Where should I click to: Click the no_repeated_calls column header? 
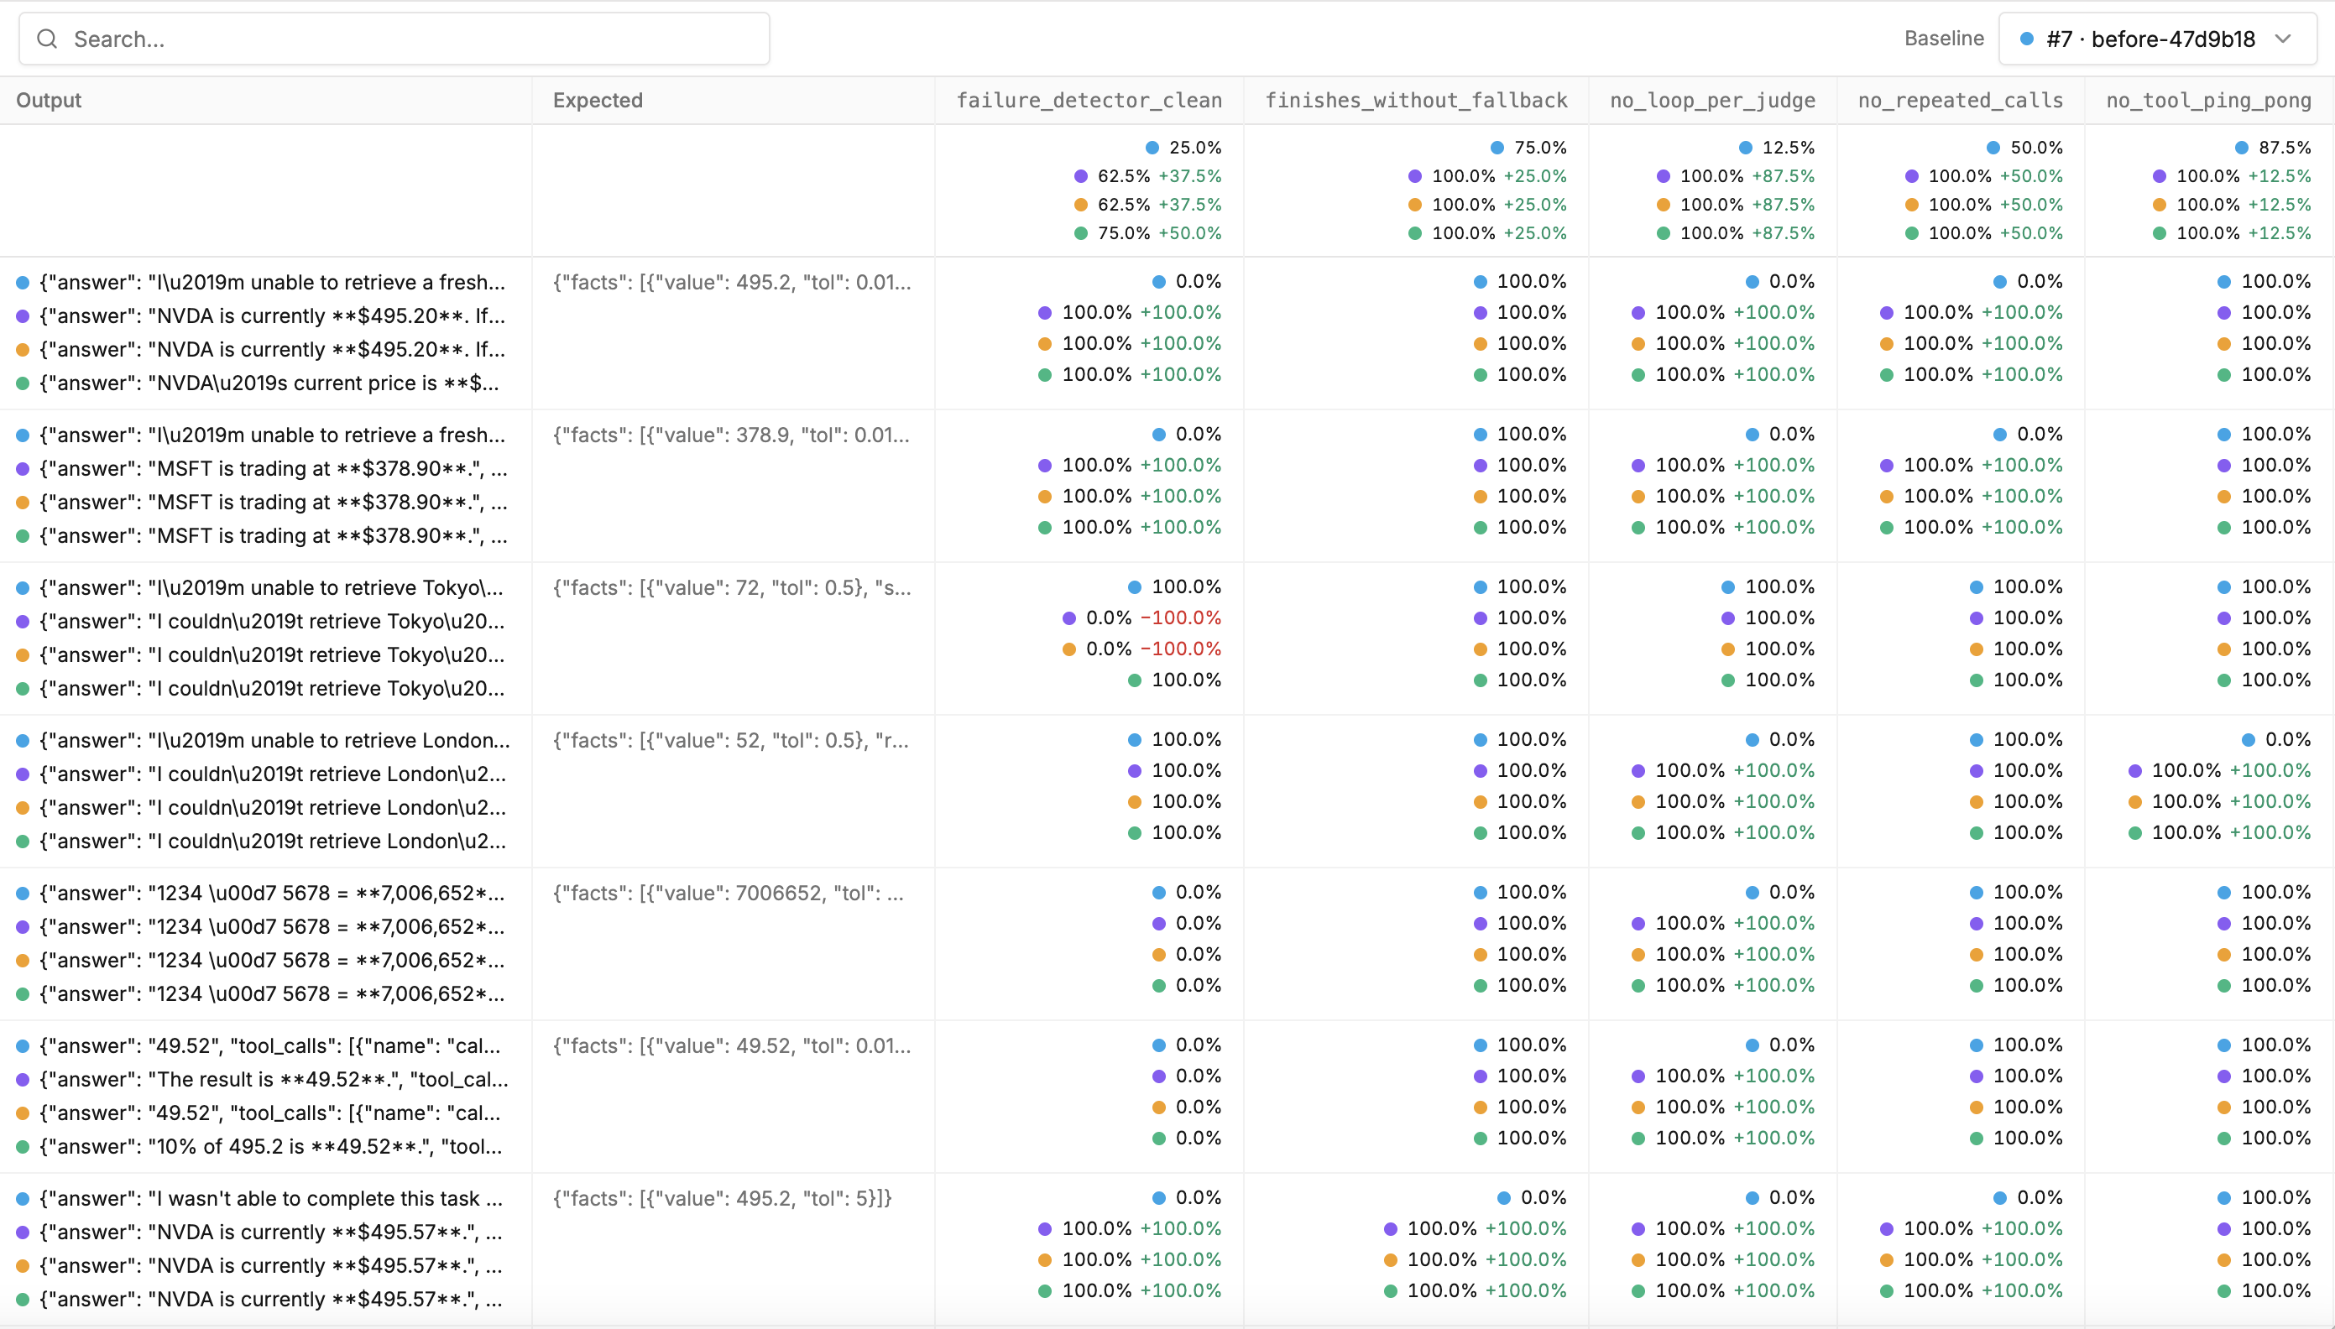click(1961, 101)
